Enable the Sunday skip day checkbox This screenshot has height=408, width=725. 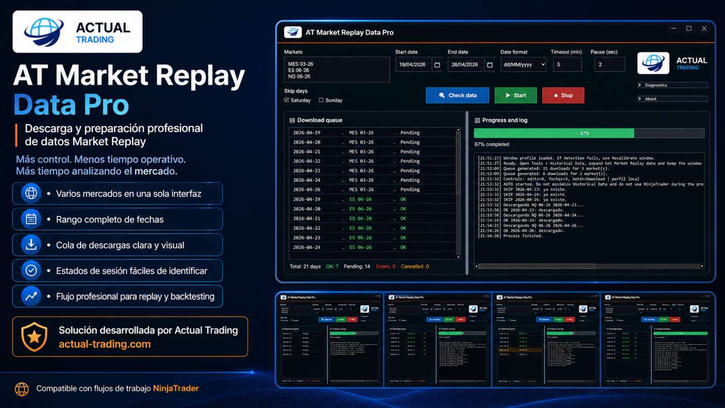point(321,100)
